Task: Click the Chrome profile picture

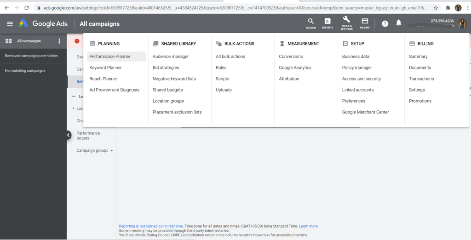Action: point(458,8)
